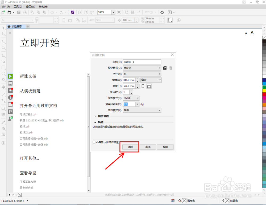Click the green Get Started play icon
The height and width of the screenshot is (205, 266).
click(x=10, y=76)
